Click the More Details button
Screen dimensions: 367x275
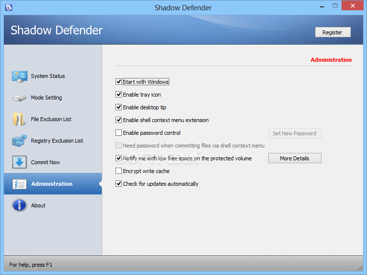coord(295,158)
